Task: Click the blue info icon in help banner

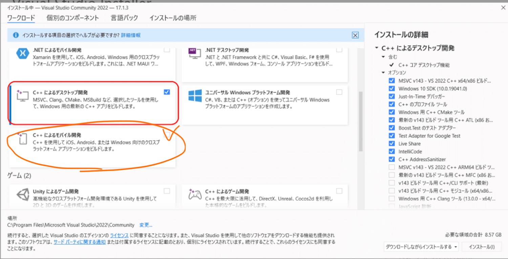Action: click(x=16, y=35)
